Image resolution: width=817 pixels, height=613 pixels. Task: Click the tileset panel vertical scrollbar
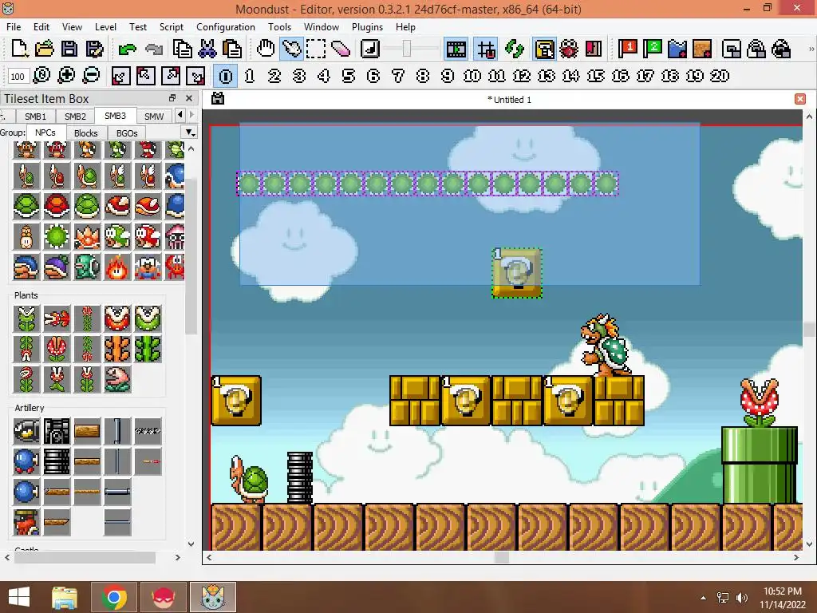(x=191, y=255)
